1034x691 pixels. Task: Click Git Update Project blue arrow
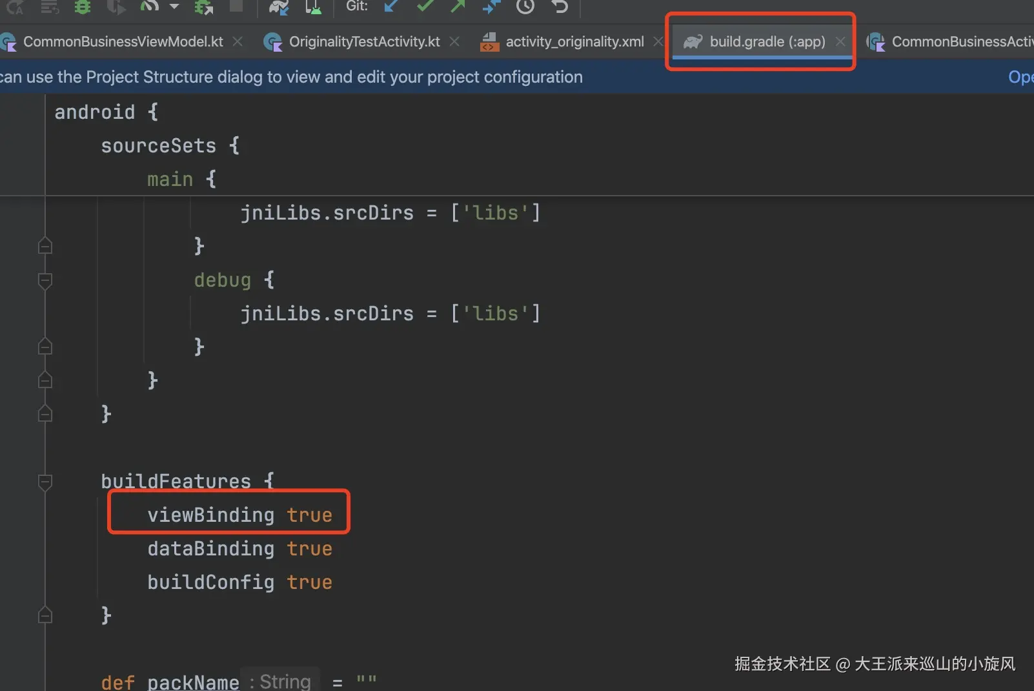pyautogui.click(x=390, y=6)
